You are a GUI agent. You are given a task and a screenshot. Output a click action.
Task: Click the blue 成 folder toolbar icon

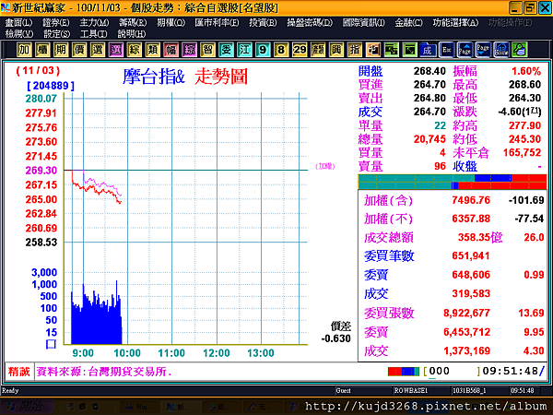pos(428,50)
